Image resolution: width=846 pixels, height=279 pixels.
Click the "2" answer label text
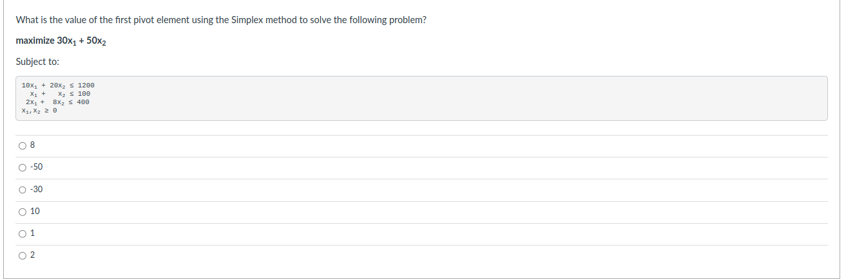point(33,255)
